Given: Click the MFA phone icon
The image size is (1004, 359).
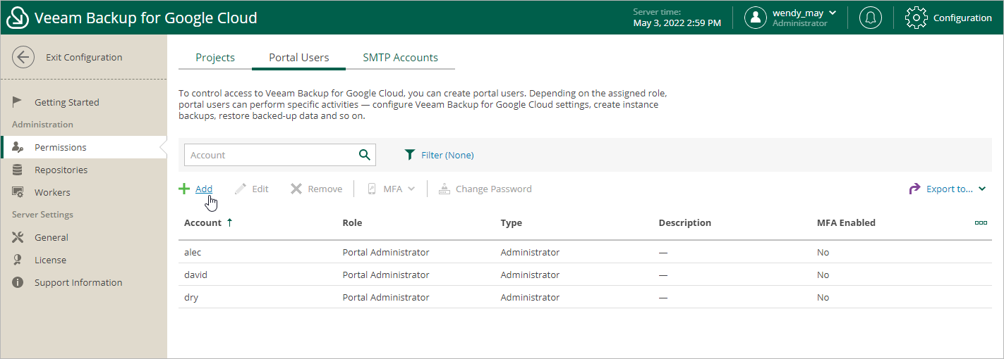Looking at the screenshot, I should coord(372,189).
